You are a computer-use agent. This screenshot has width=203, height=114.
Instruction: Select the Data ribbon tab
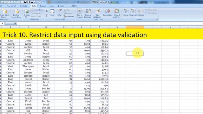click(34, 6)
